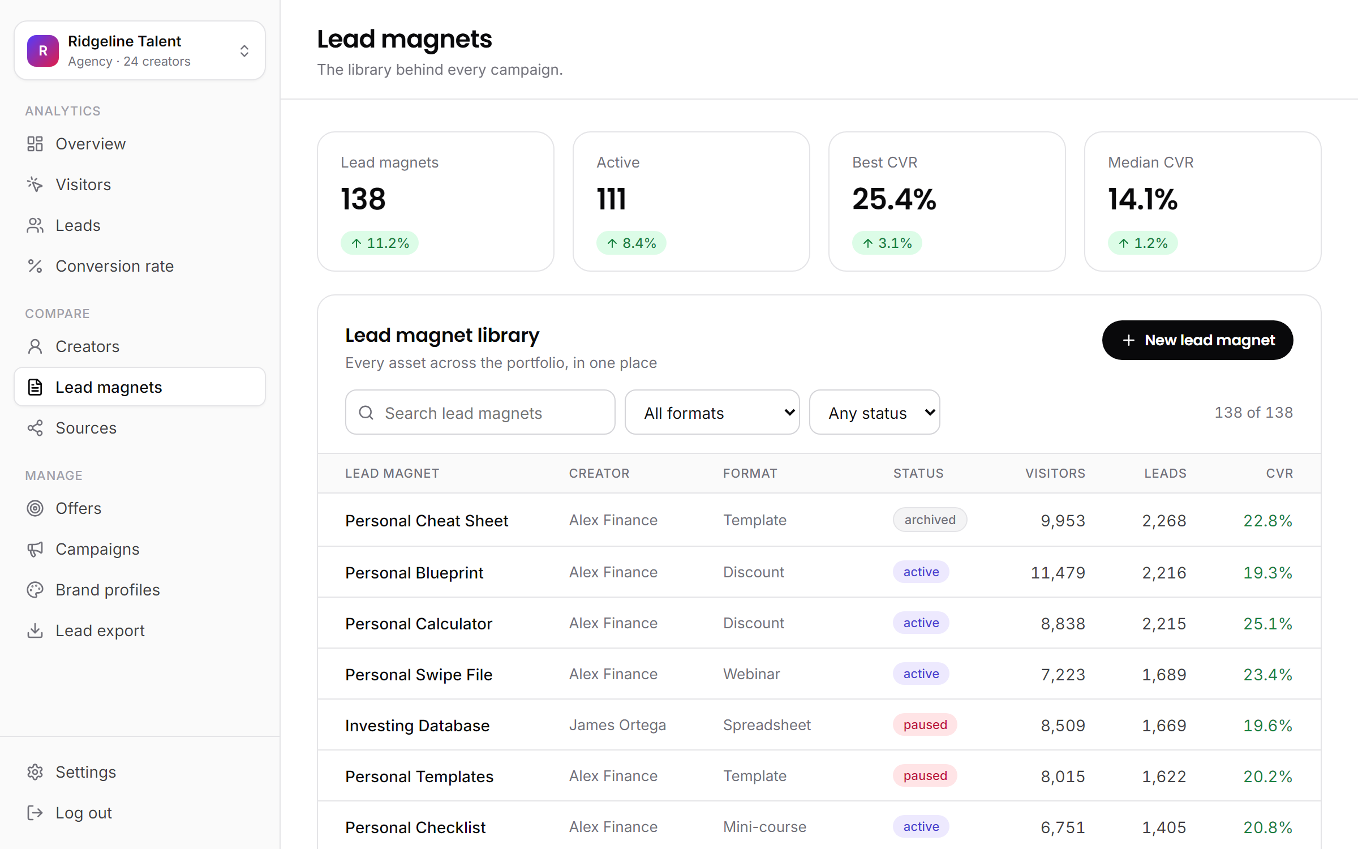Click the Best CVR 25.4% value

tap(894, 199)
